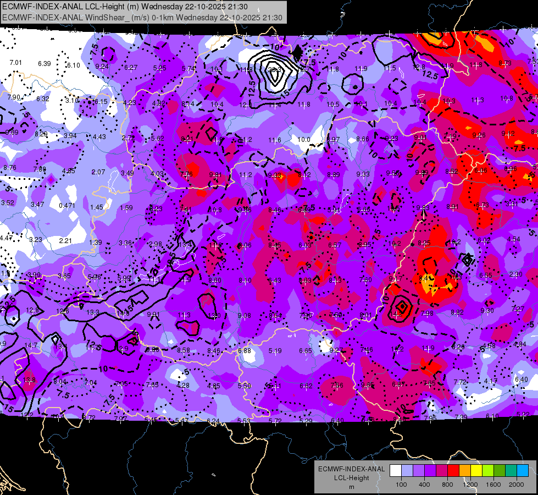This screenshot has height=495, width=538.
Task: Click the wind shear value 5.19
Action: pyautogui.click(x=275, y=351)
